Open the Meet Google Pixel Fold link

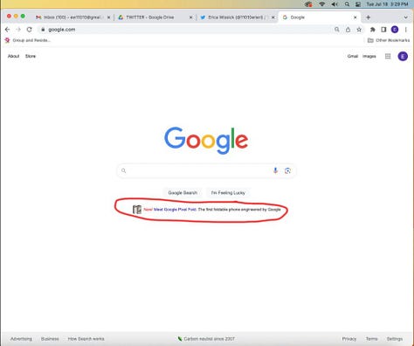pos(175,210)
